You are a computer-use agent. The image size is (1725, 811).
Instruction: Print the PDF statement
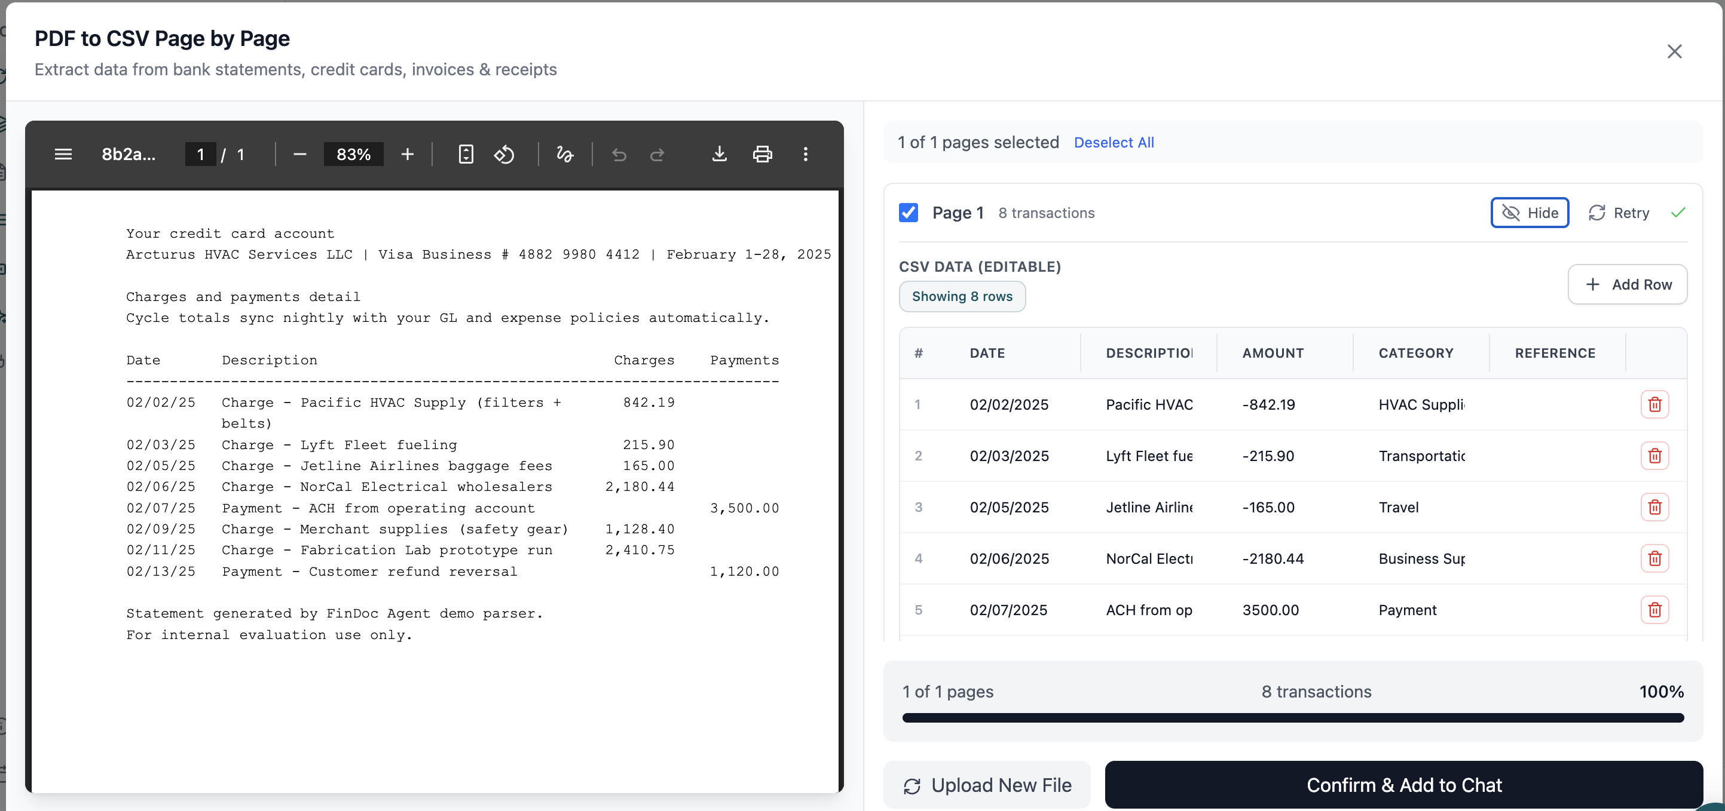762,155
